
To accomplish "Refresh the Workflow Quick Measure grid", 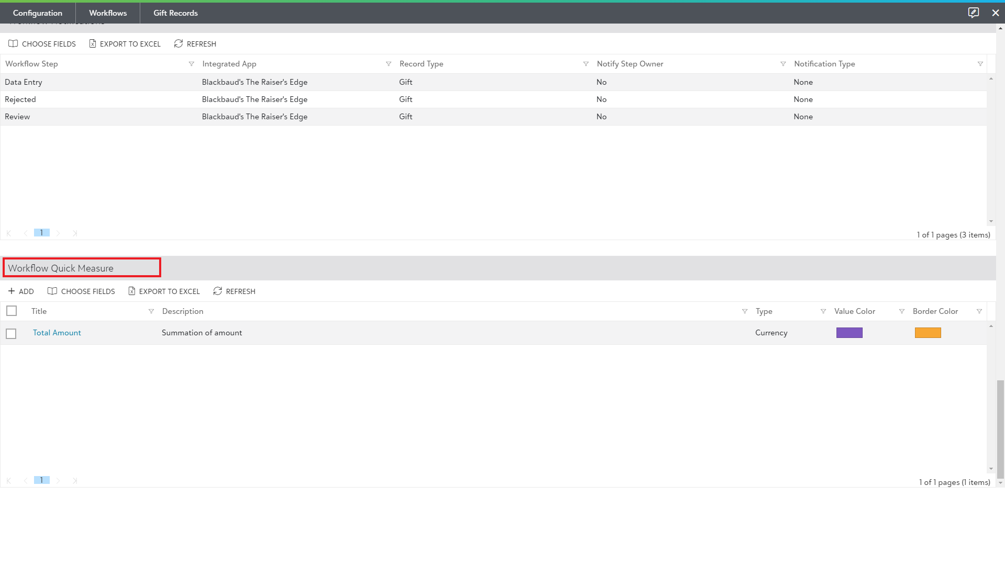I will click(x=234, y=291).
